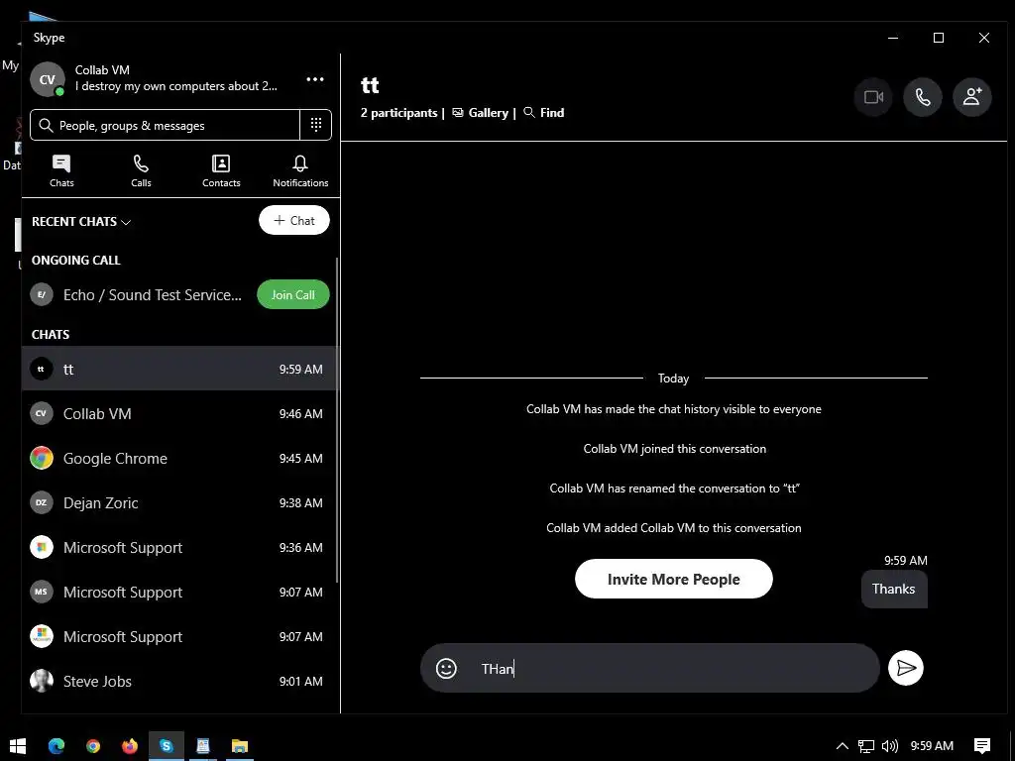Open Find in conversation
Screen dimensions: 1015x761
(544, 113)
